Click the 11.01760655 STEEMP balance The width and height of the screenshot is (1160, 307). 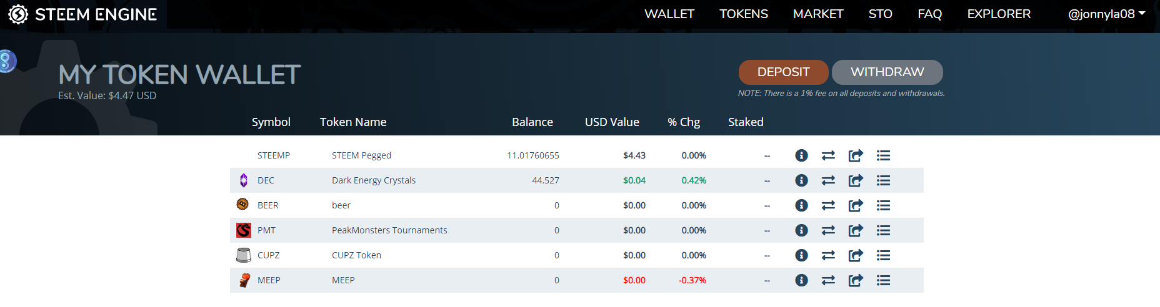click(533, 155)
